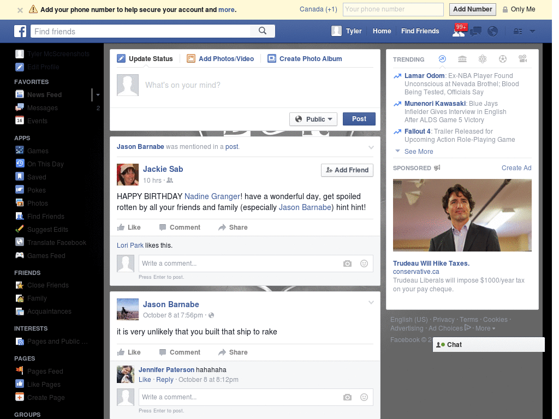This screenshot has height=419, width=559.
Task: Open the Only Me privacy selector
Action: (x=519, y=9)
